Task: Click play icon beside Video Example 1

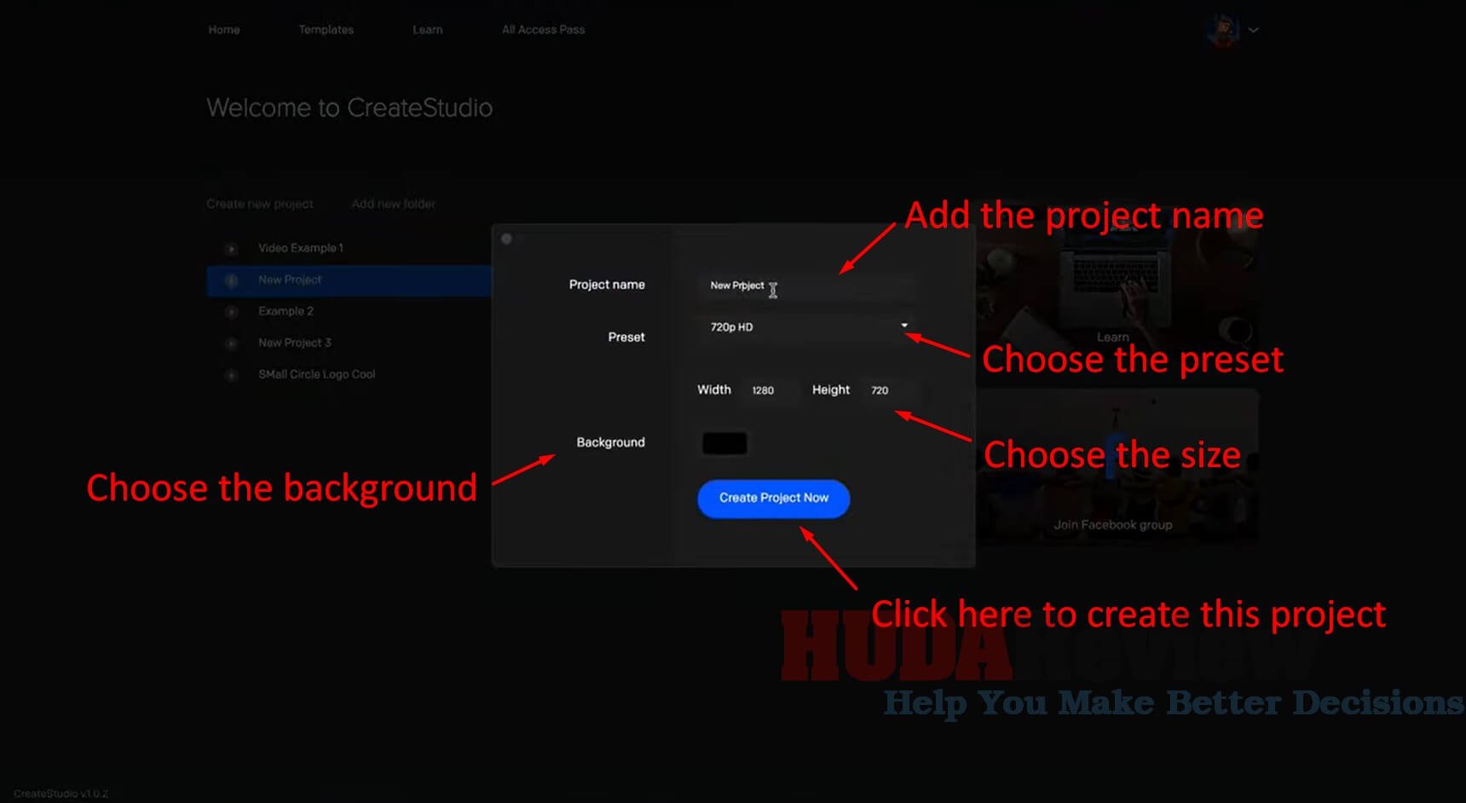Action: point(231,249)
